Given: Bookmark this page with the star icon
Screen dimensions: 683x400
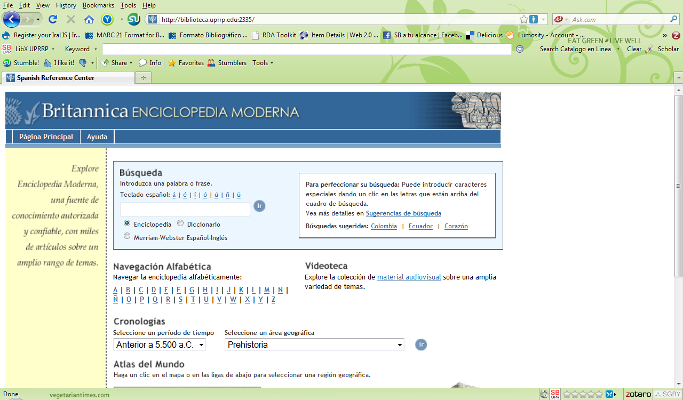Looking at the screenshot, I should [x=524, y=20].
